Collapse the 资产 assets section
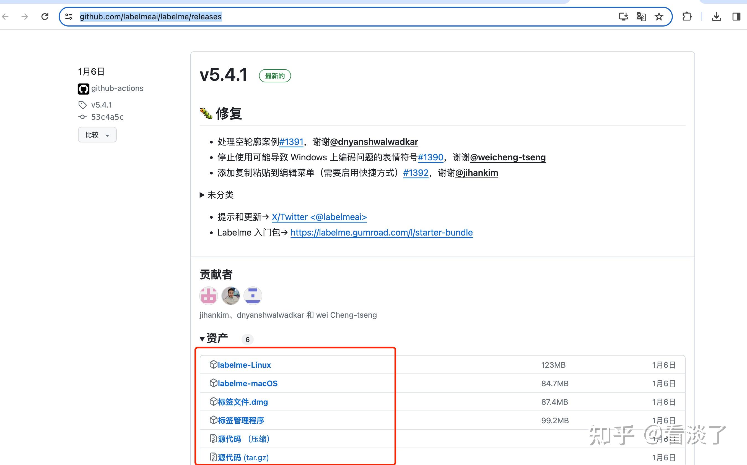Viewport: 747px width, 465px height. pyautogui.click(x=202, y=339)
